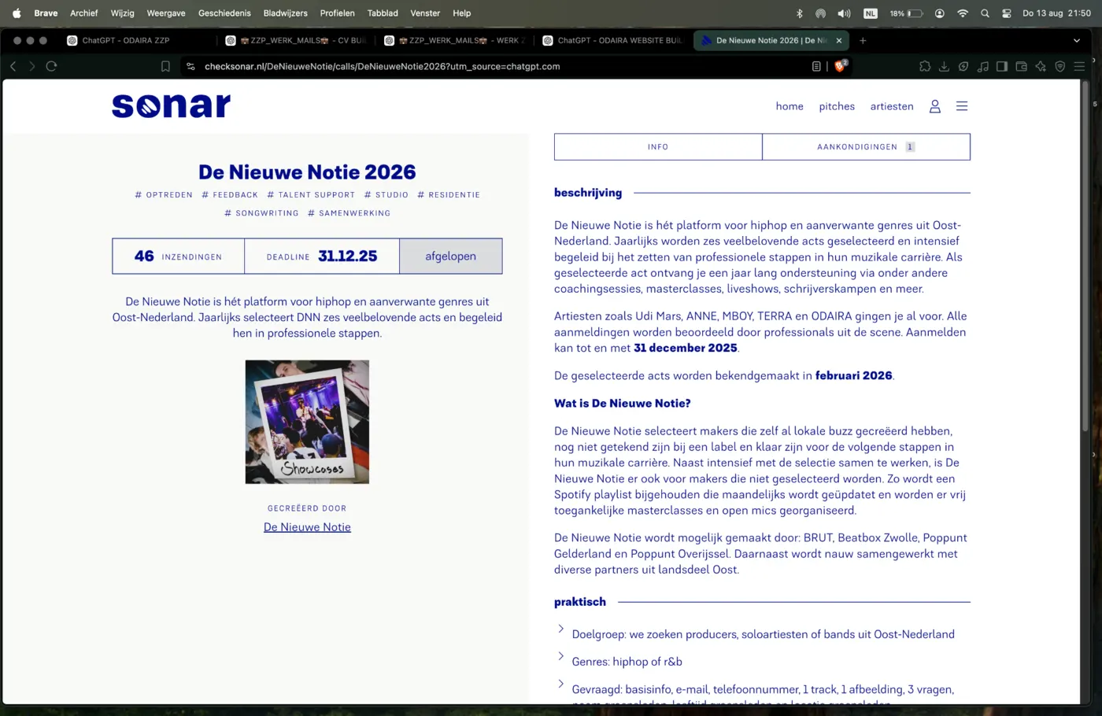Click the # FEEDBACK tag
Image resolution: width=1102 pixels, height=716 pixels.
230,195
